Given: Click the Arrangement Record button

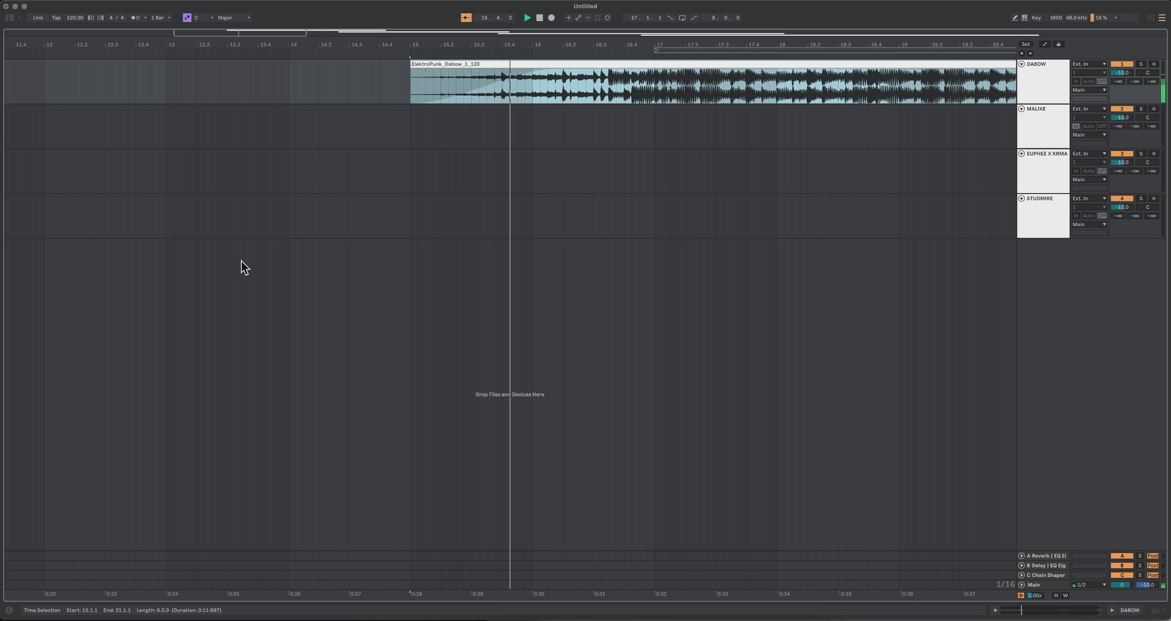Looking at the screenshot, I should (x=551, y=18).
